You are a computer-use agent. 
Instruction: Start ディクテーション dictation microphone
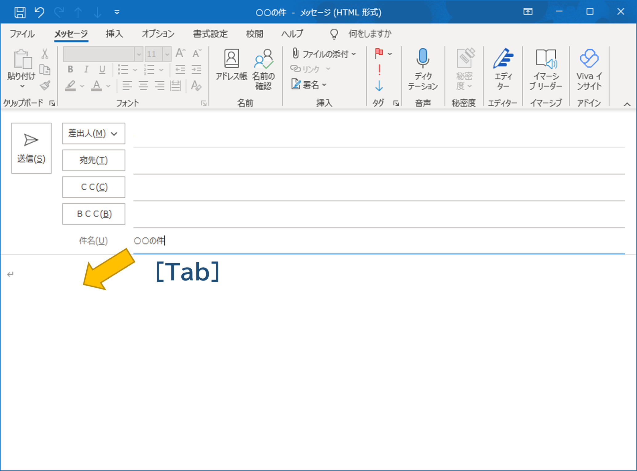click(x=423, y=69)
